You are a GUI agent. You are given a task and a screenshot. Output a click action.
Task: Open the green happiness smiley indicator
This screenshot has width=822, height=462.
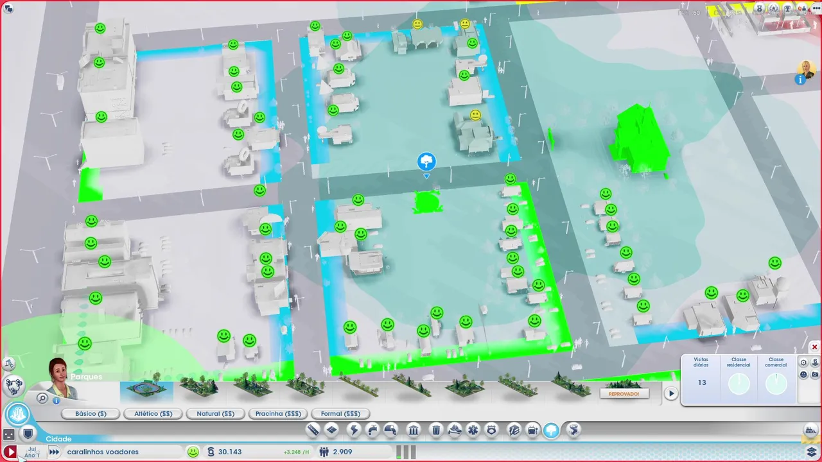[193, 452]
